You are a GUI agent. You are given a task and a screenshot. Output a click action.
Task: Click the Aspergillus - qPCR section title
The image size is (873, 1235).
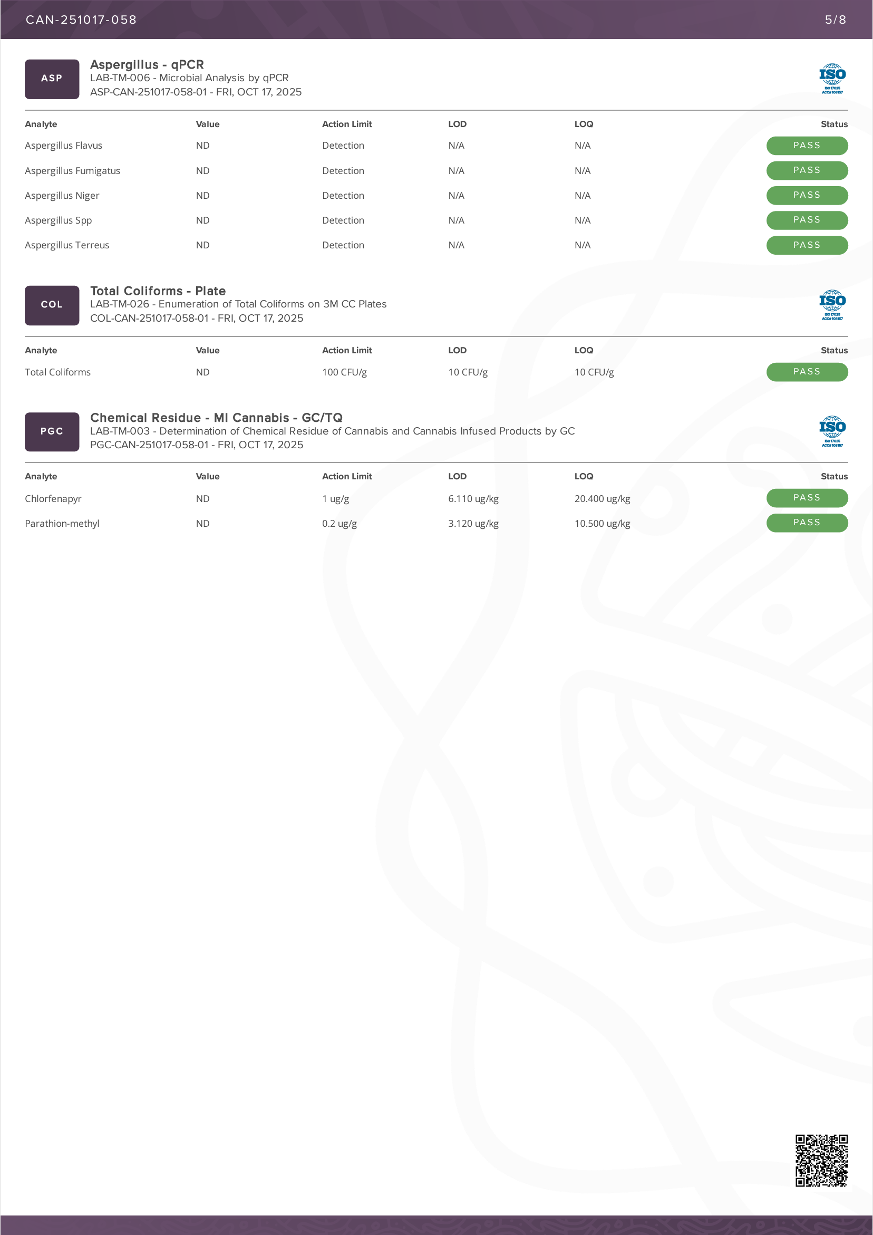point(147,64)
